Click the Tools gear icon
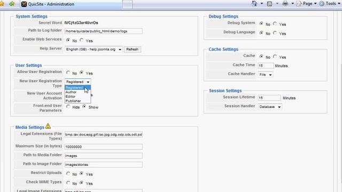This screenshot has width=342, height=192. coord(322,4)
